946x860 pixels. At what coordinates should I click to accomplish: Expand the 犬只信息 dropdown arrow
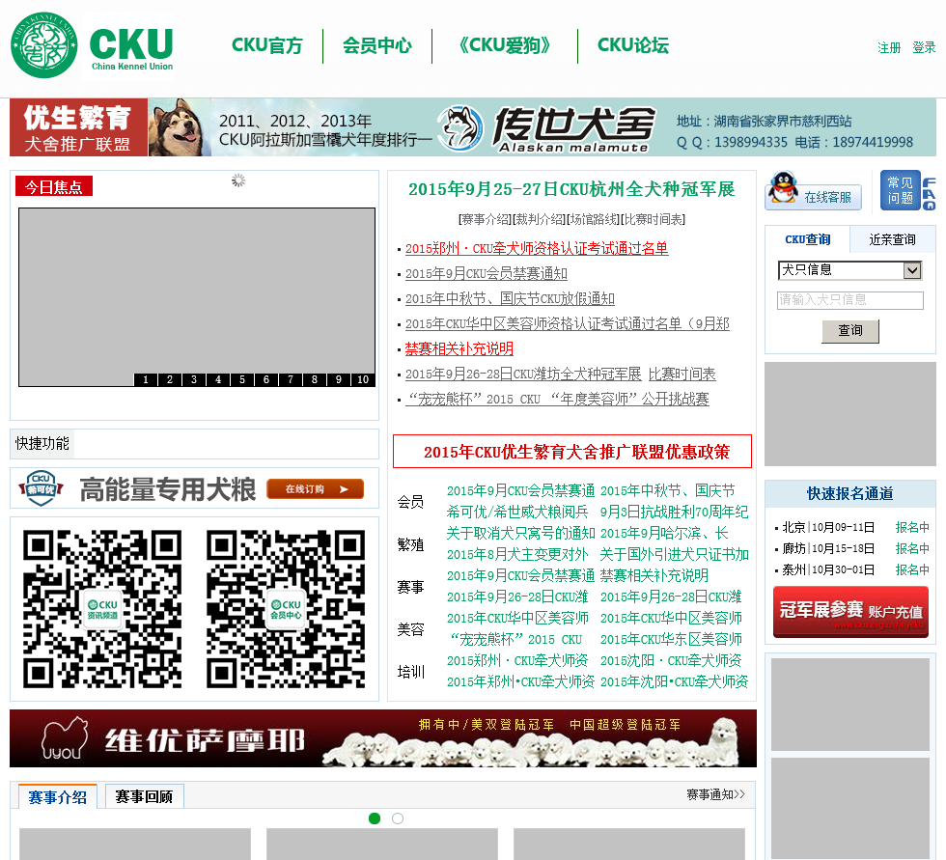click(912, 270)
